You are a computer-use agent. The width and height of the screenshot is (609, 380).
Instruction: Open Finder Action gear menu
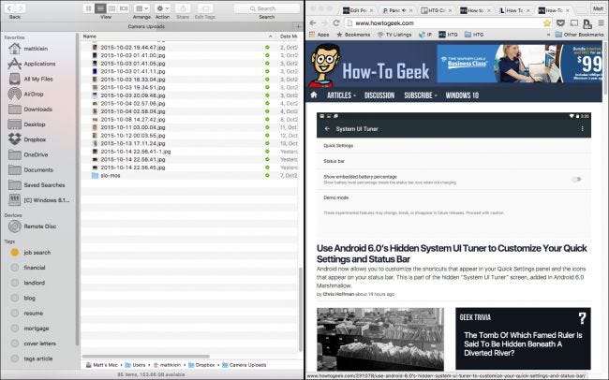pos(162,8)
